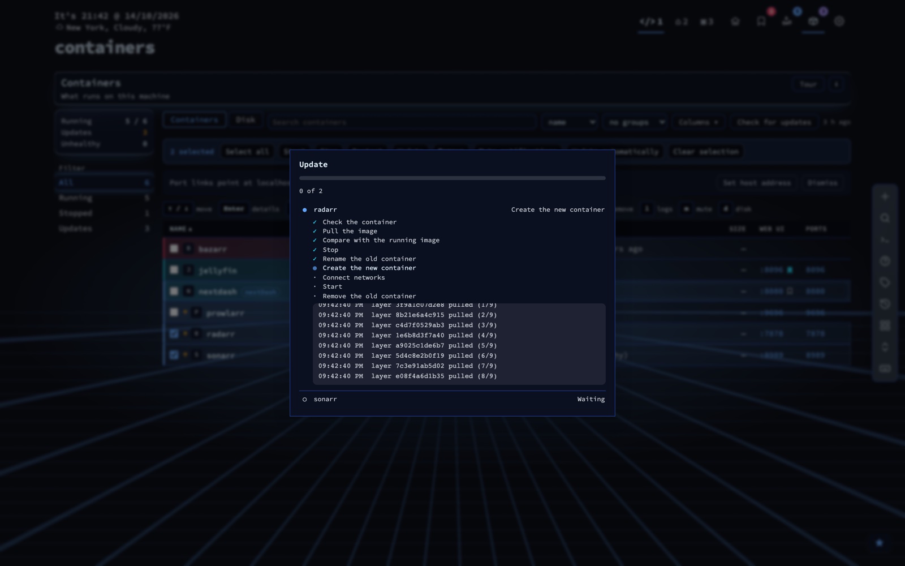Open the terminal prompt icon in right sidebar
905x566 pixels.
coord(885,239)
